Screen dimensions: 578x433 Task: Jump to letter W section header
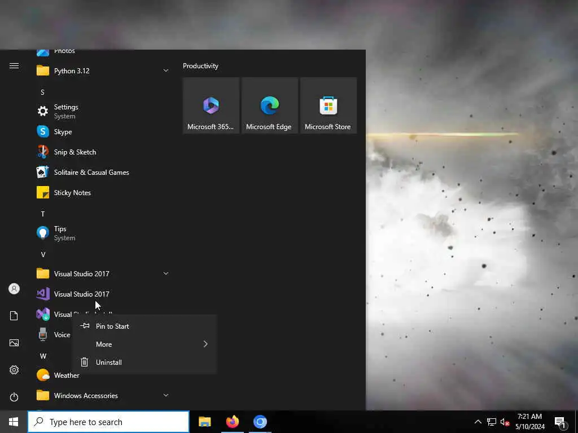(43, 356)
